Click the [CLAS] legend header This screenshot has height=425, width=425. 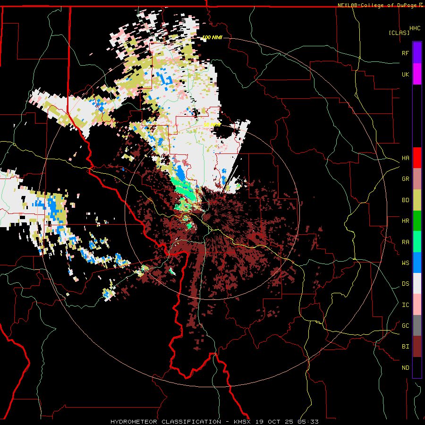tap(399, 33)
